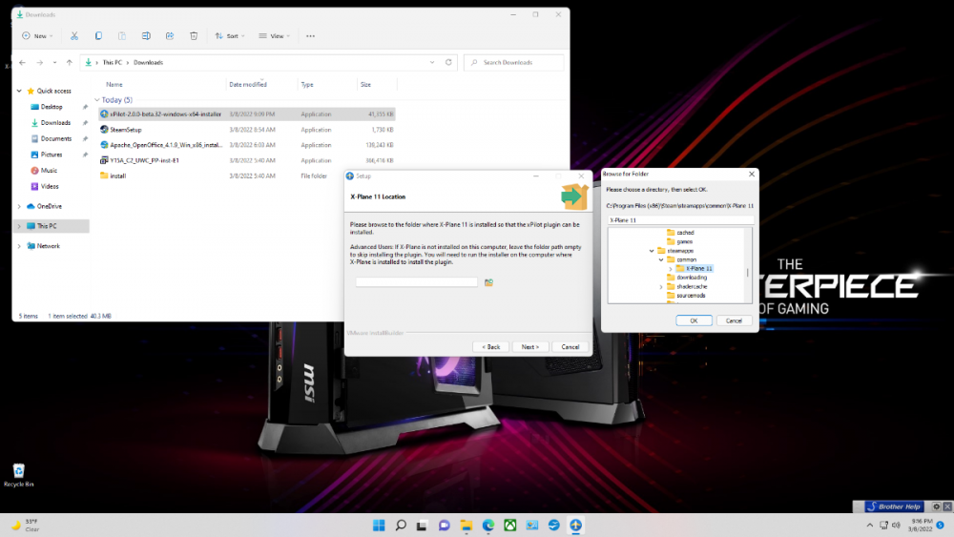
Task: Click the Rename icon in Explorer toolbar
Action: tap(146, 36)
